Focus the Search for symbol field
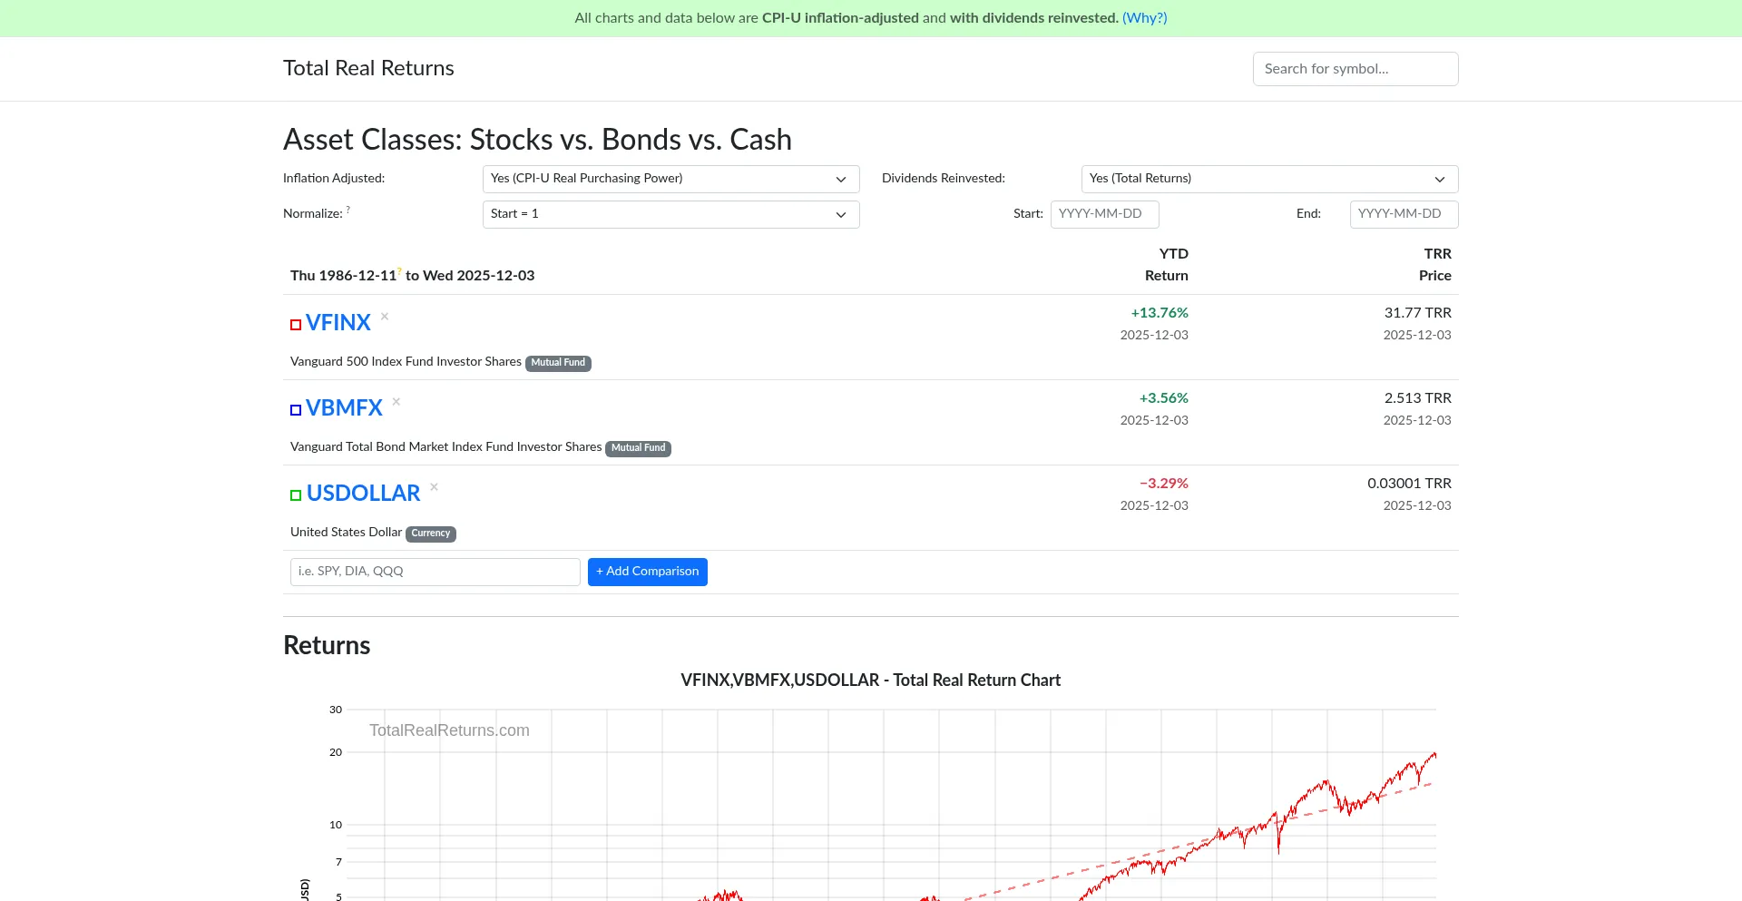The width and height of the screenshot is (1742, 901). point(1355,69)
